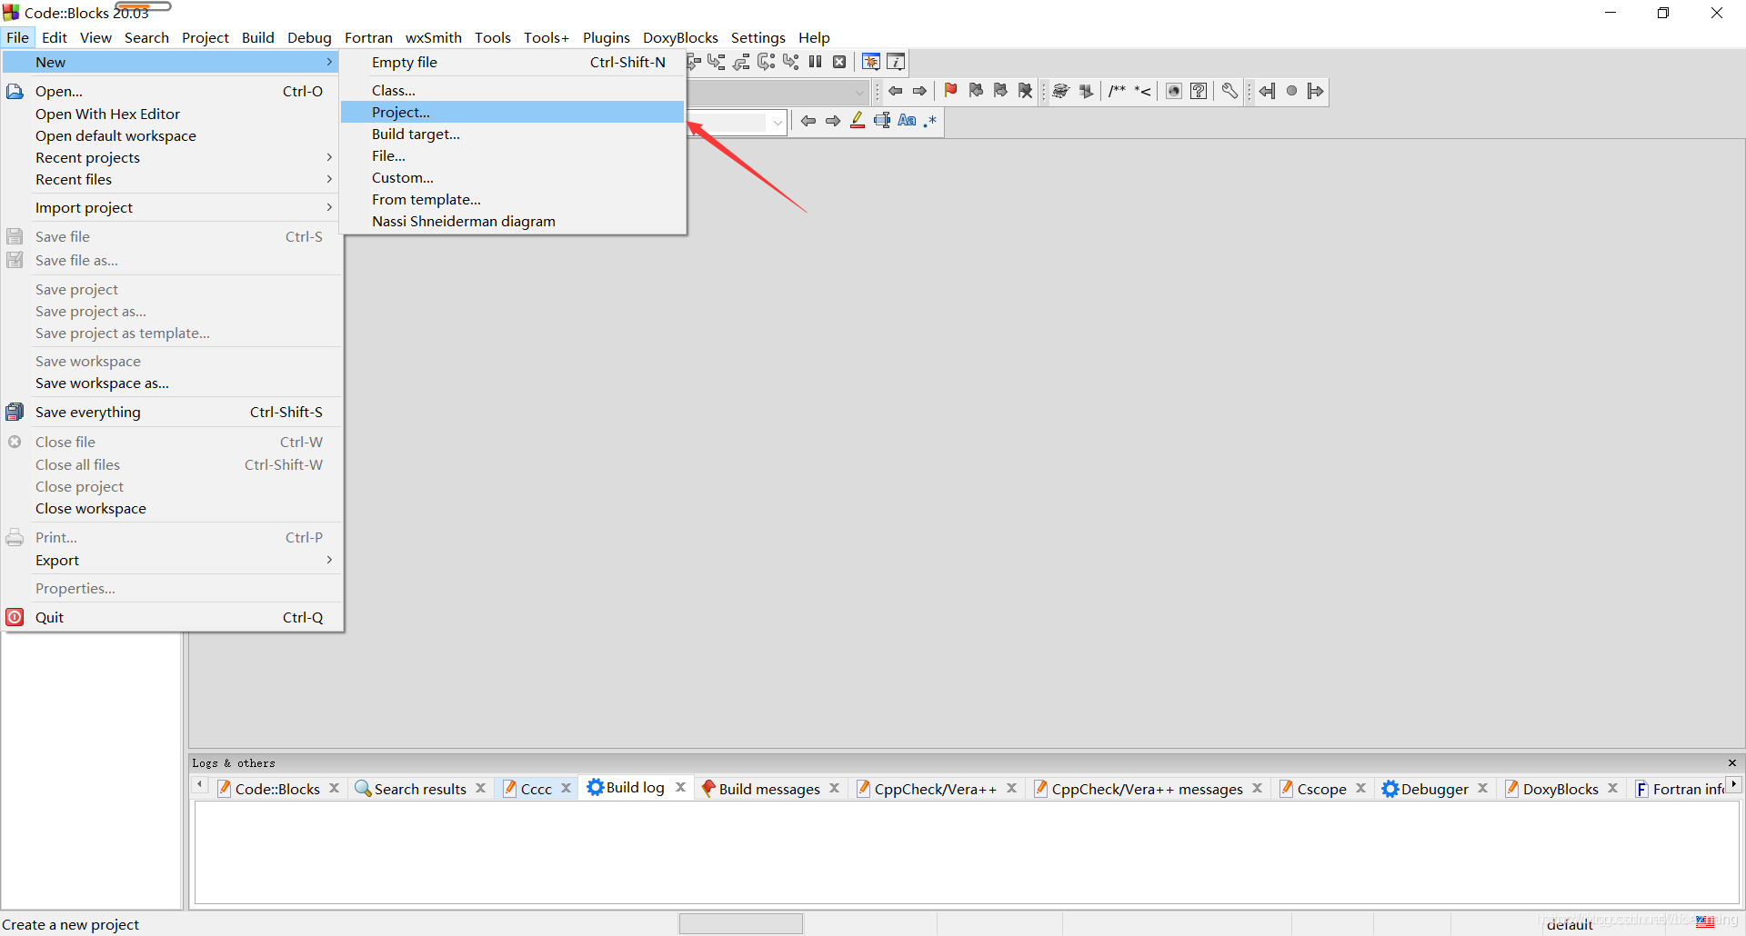Open the Settings menu

click(x=758, y=37)
